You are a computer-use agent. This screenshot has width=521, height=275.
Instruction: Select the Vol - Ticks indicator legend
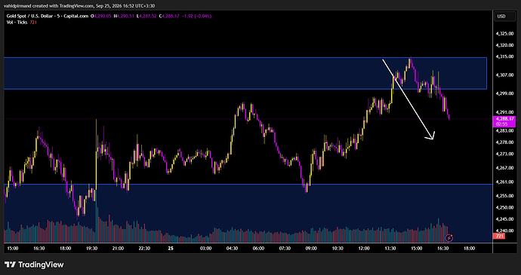pos(23,22)
